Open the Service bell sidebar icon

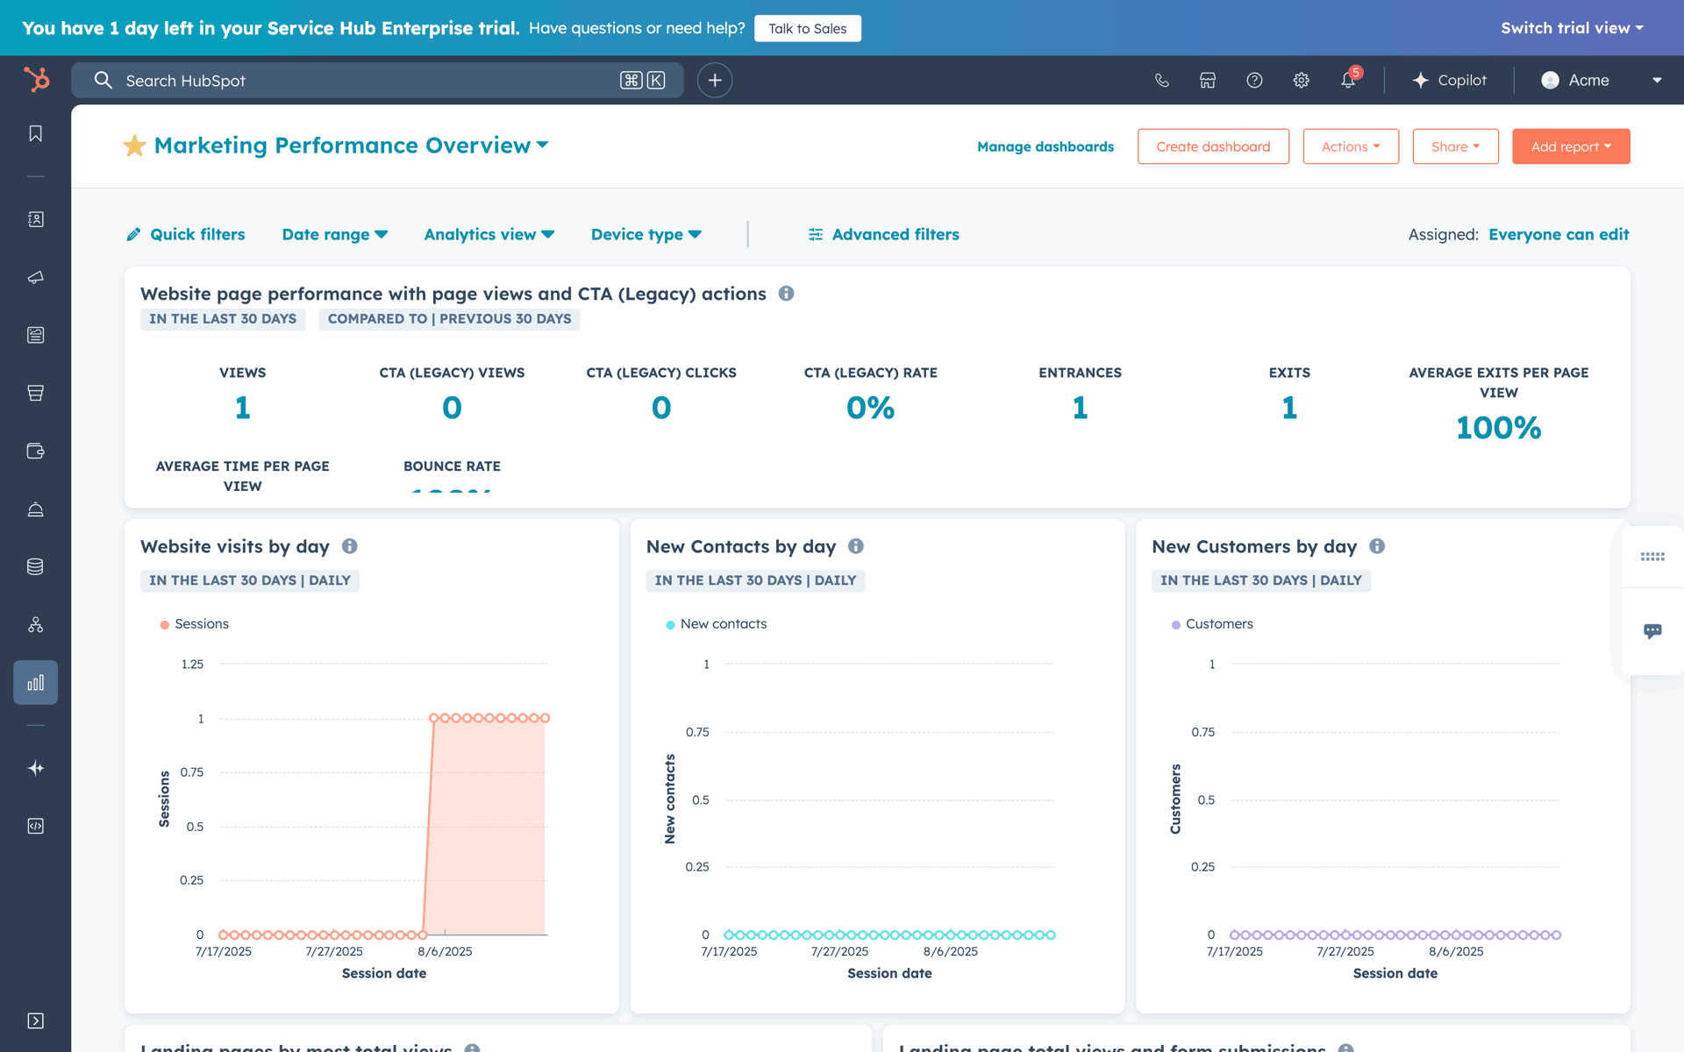click(35, 509)
